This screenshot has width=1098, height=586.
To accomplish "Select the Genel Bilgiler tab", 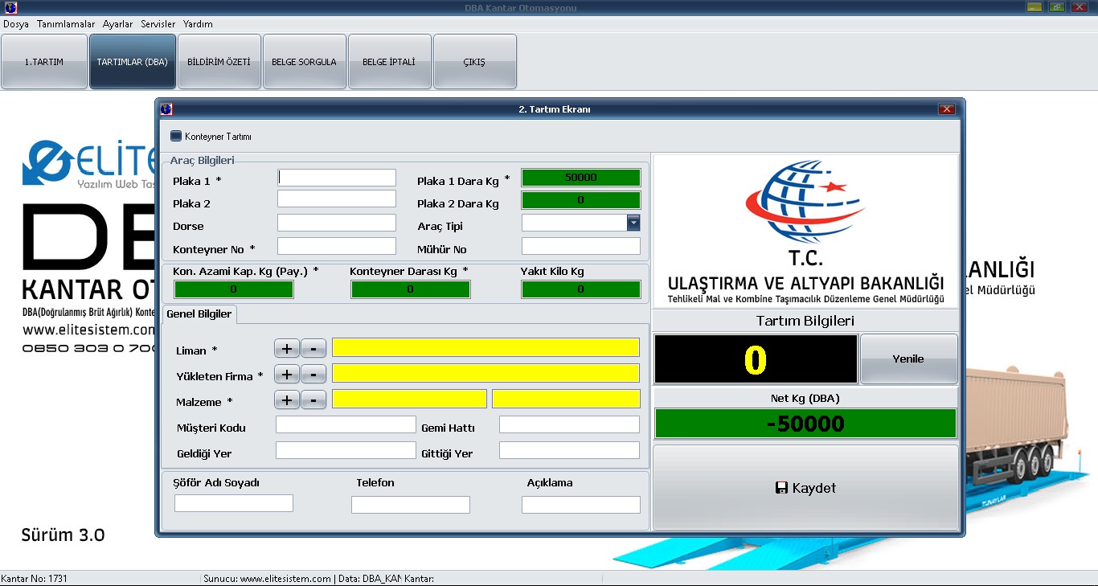I will (199, 314).
